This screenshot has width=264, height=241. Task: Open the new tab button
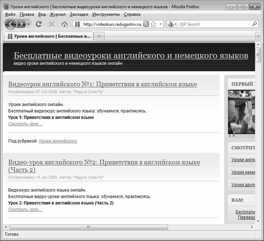pos(99,36)
